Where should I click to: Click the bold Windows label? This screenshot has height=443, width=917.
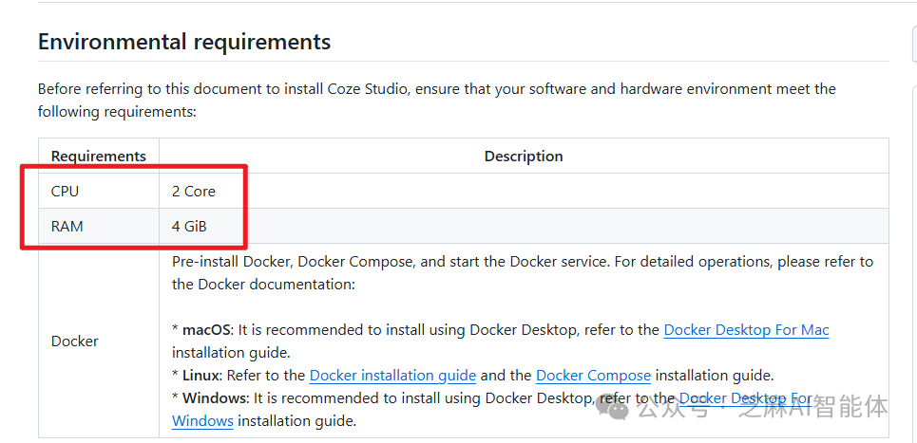pyautogui.click(x=214, y=398)
